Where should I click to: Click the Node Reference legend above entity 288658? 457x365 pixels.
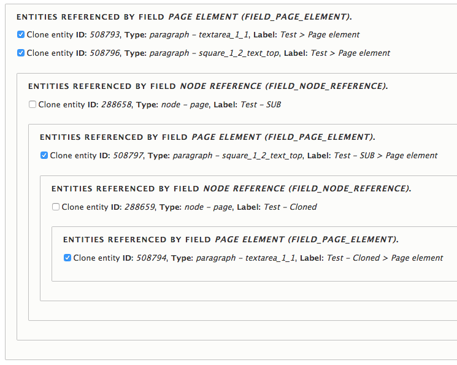pos(208,86)
